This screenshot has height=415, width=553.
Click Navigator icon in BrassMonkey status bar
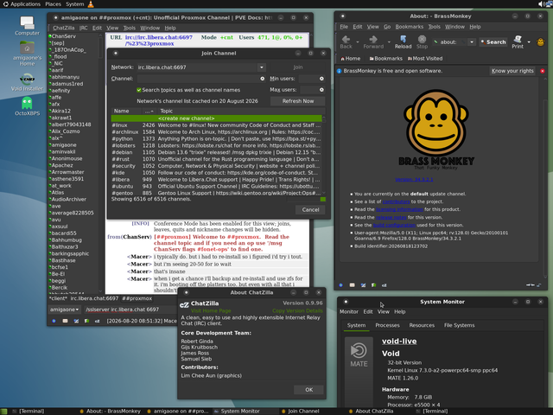[341, 285]
